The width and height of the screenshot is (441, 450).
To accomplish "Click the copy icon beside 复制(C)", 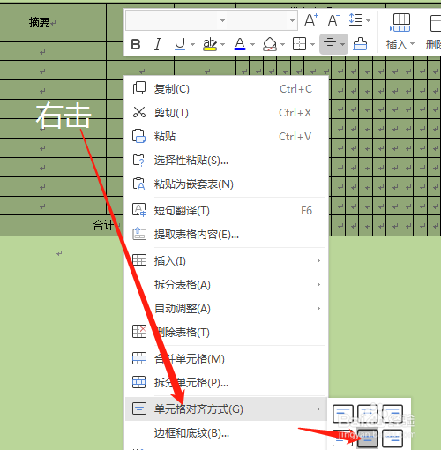I will tap(139, 88).
